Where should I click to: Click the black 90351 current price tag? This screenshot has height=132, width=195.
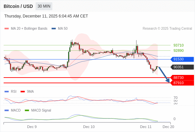(x=182, y=67)
